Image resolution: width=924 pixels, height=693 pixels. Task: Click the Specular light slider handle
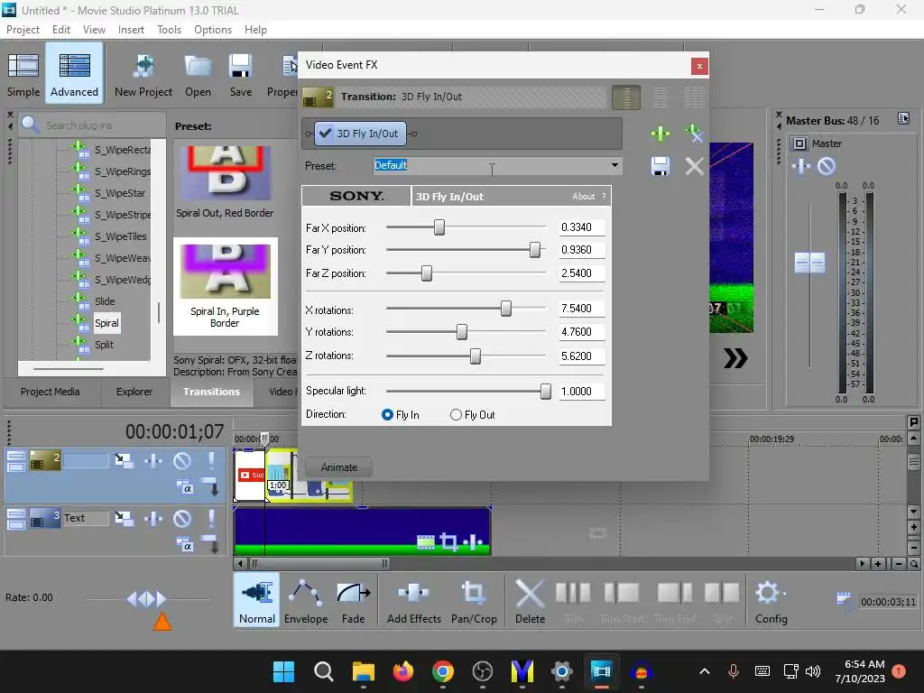546,392
